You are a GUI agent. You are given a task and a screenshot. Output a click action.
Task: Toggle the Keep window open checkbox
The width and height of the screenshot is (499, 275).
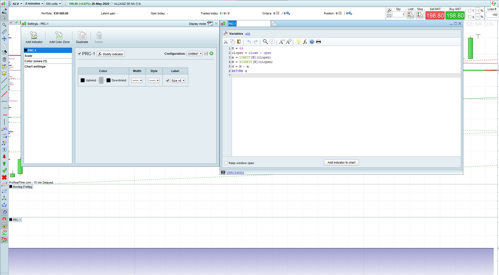(226, 163)
